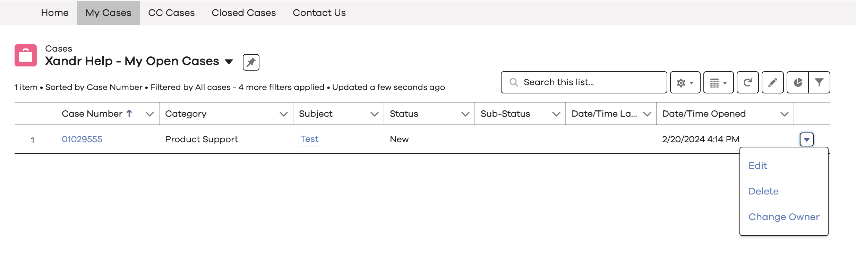Open the display-as table selector

[x=718, y=82]
